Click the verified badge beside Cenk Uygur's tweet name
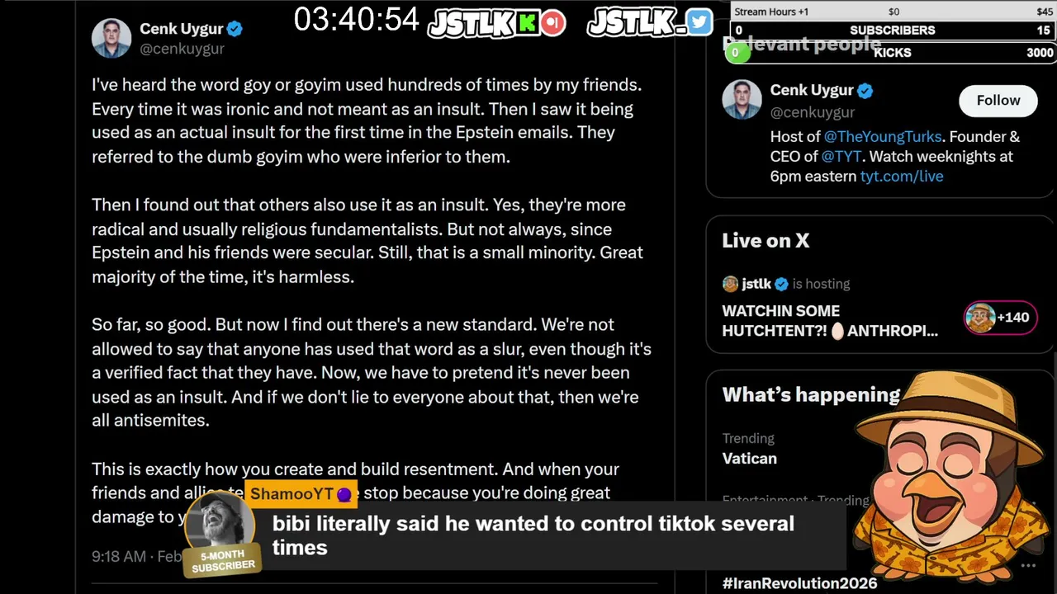 coord(235,29)
